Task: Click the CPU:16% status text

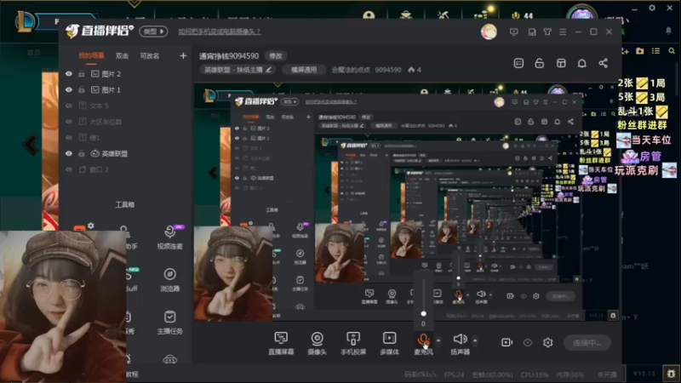Action: tap(535, 374)
